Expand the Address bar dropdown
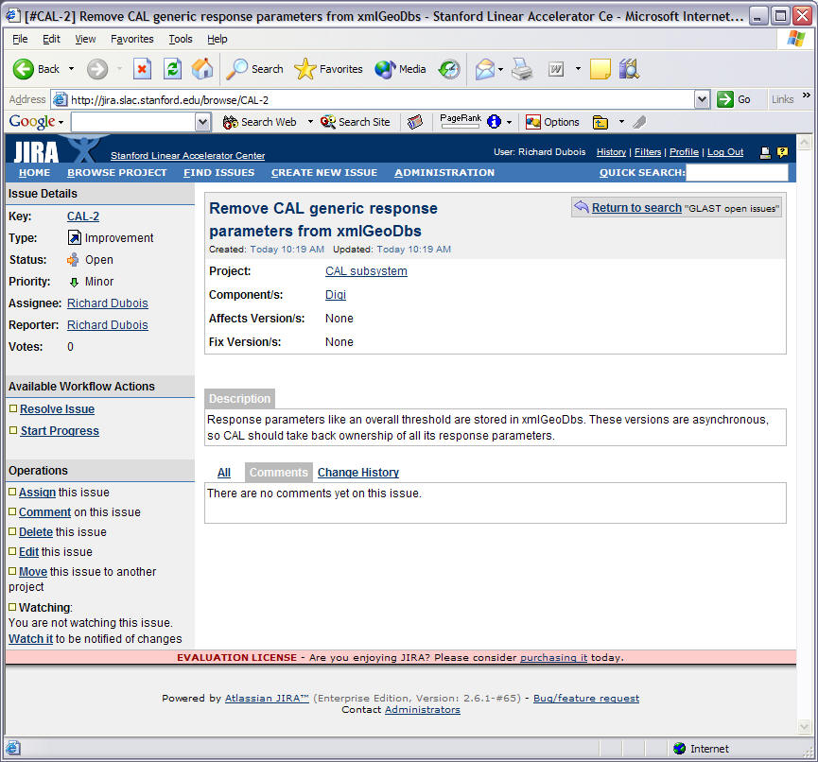This screenshot has height=762, width=818. click(x=703, y=99)
